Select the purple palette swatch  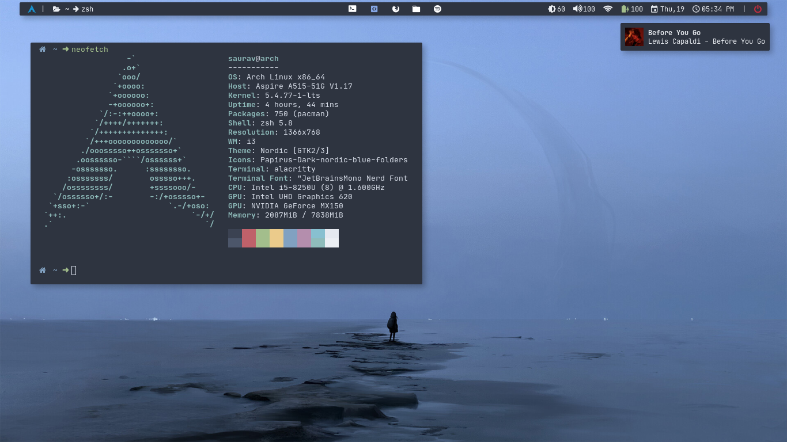tap(304, 238)
